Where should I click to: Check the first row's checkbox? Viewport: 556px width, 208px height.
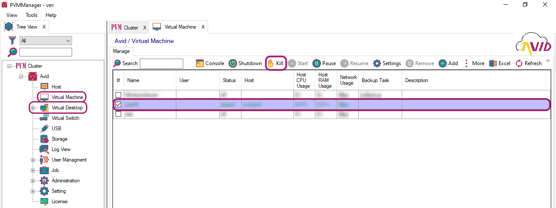(118, 95)
